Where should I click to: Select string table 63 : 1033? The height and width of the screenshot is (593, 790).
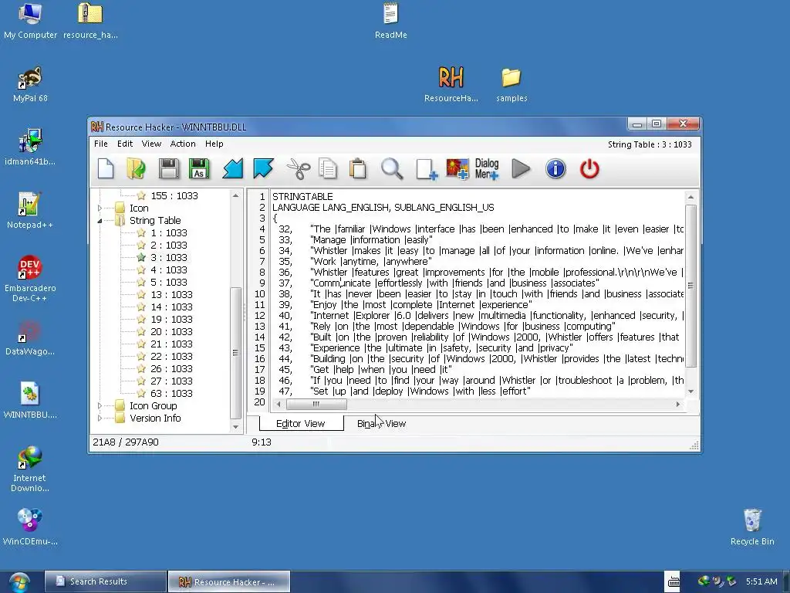[x=171, y=393]
